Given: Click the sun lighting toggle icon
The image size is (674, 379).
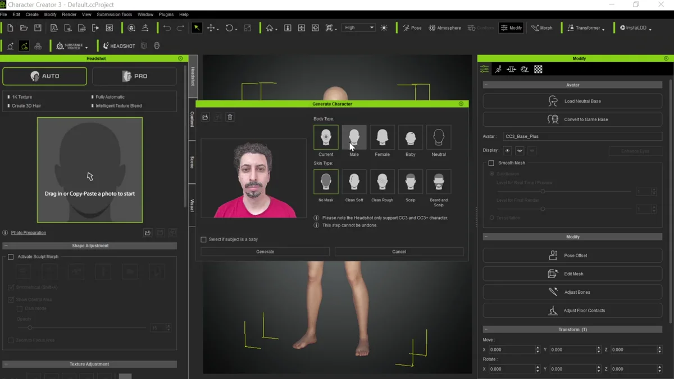Looking at the screenshot, I should point(384,27).
